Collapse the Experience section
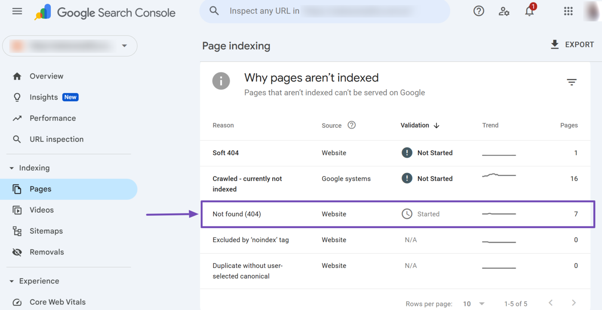The height and width of the screenshot is (310, 602). coord(12,281)
